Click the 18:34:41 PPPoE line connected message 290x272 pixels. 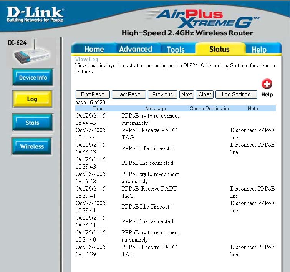tap(147, 221)
